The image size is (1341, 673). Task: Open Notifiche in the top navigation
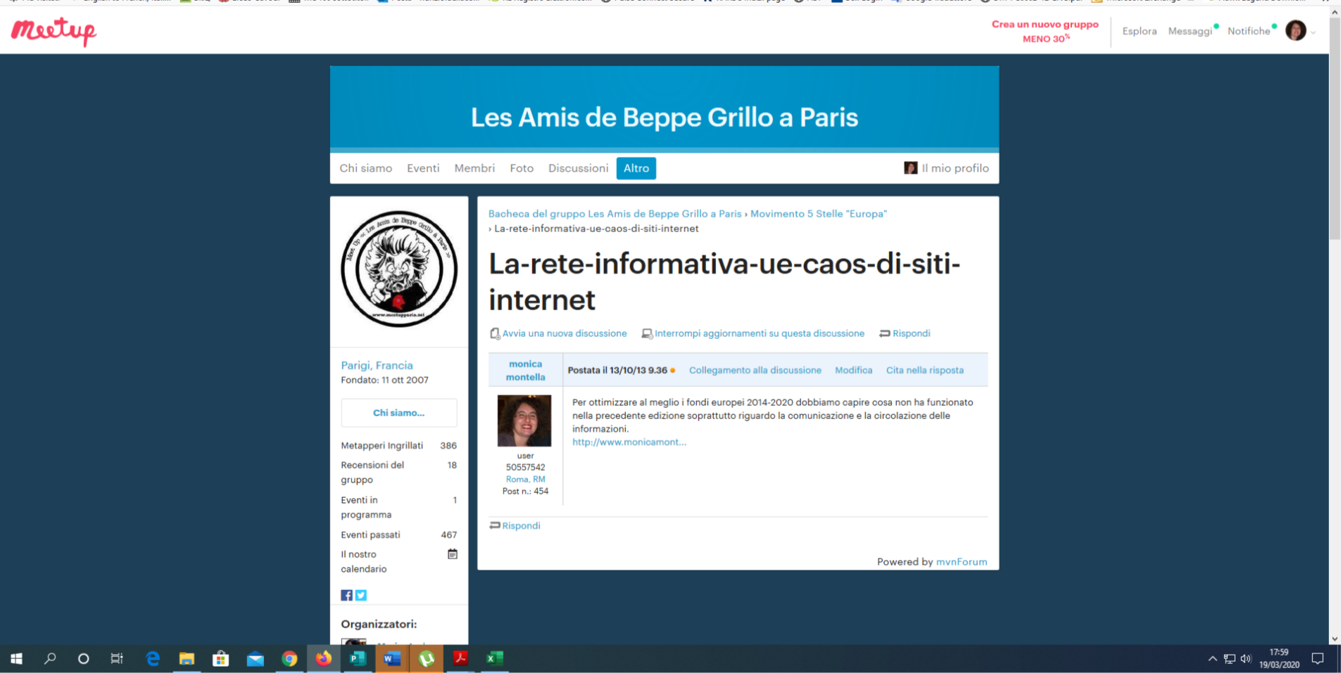click(1249, 31)
